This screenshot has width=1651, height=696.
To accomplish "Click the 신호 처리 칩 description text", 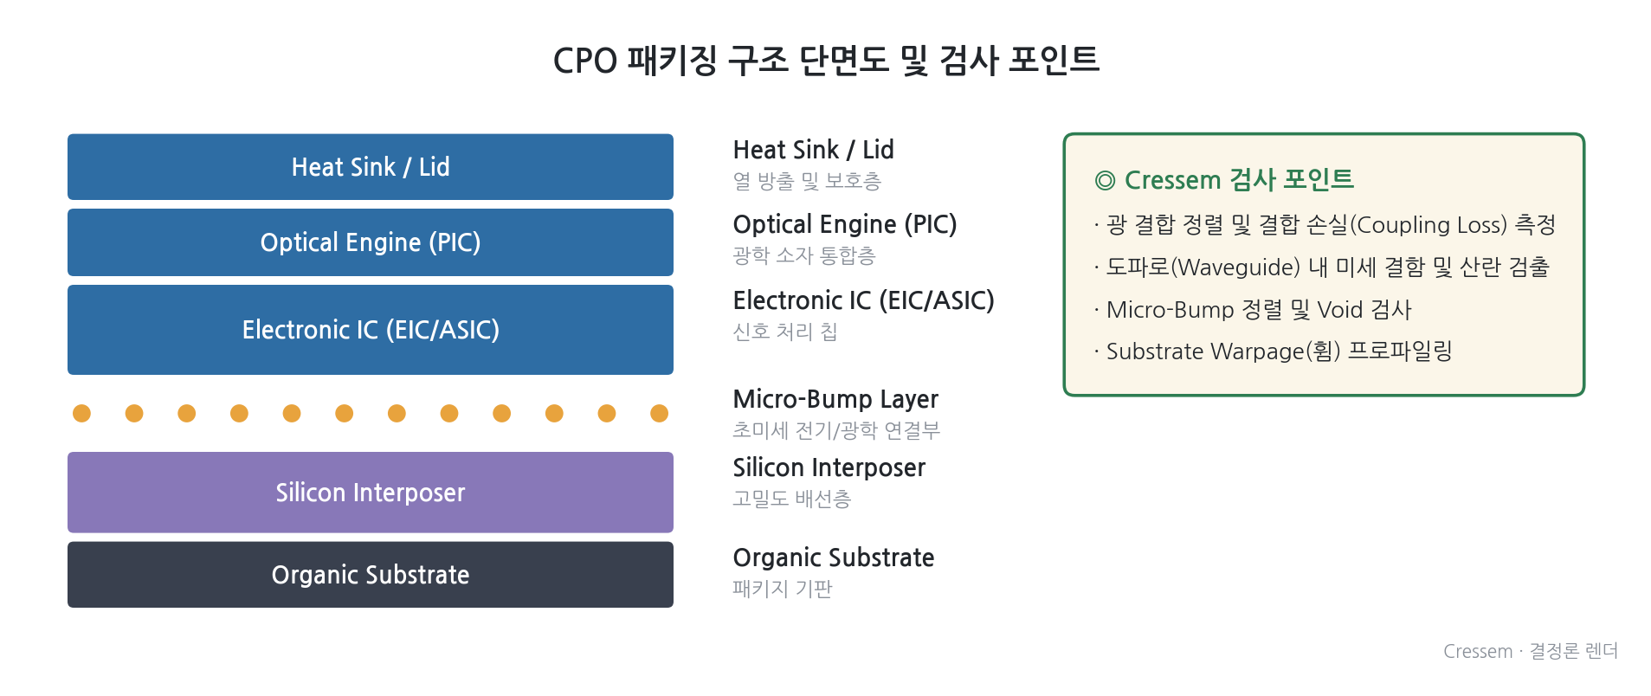I will pyautogui.click(x=784, y=332).
